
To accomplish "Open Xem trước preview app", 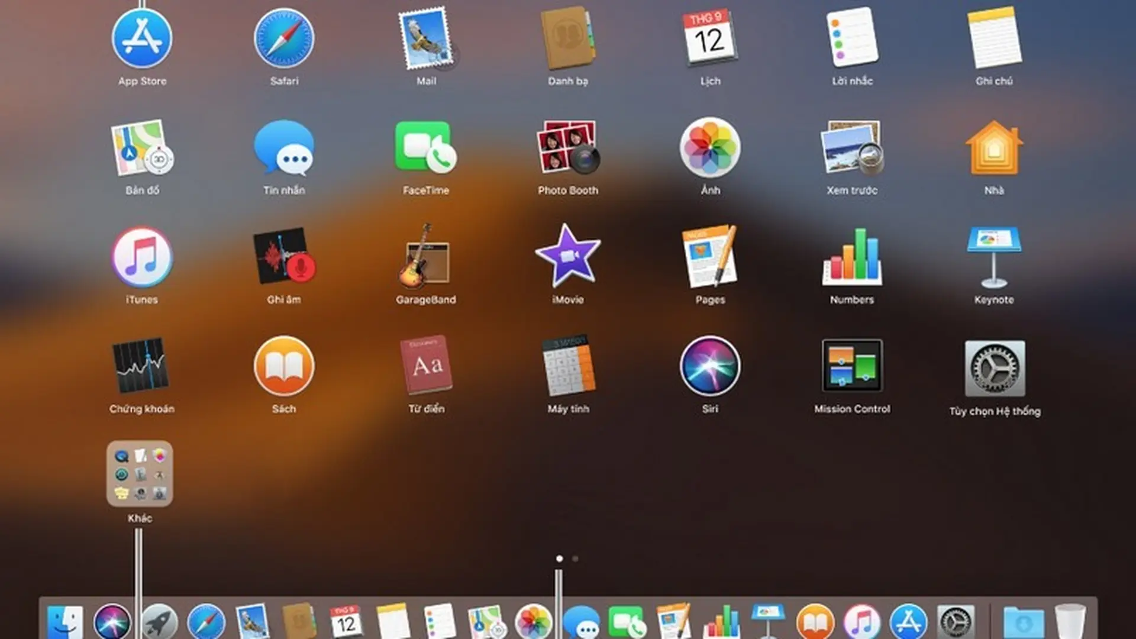I will click(x=852, y=148).
